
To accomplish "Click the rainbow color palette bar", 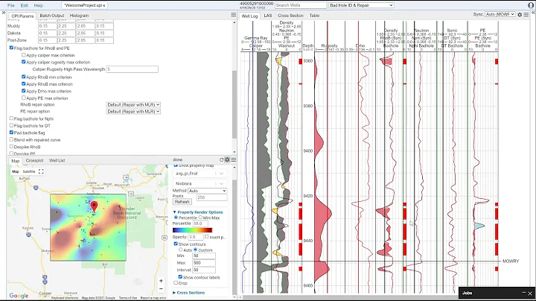I will point(193,230).
